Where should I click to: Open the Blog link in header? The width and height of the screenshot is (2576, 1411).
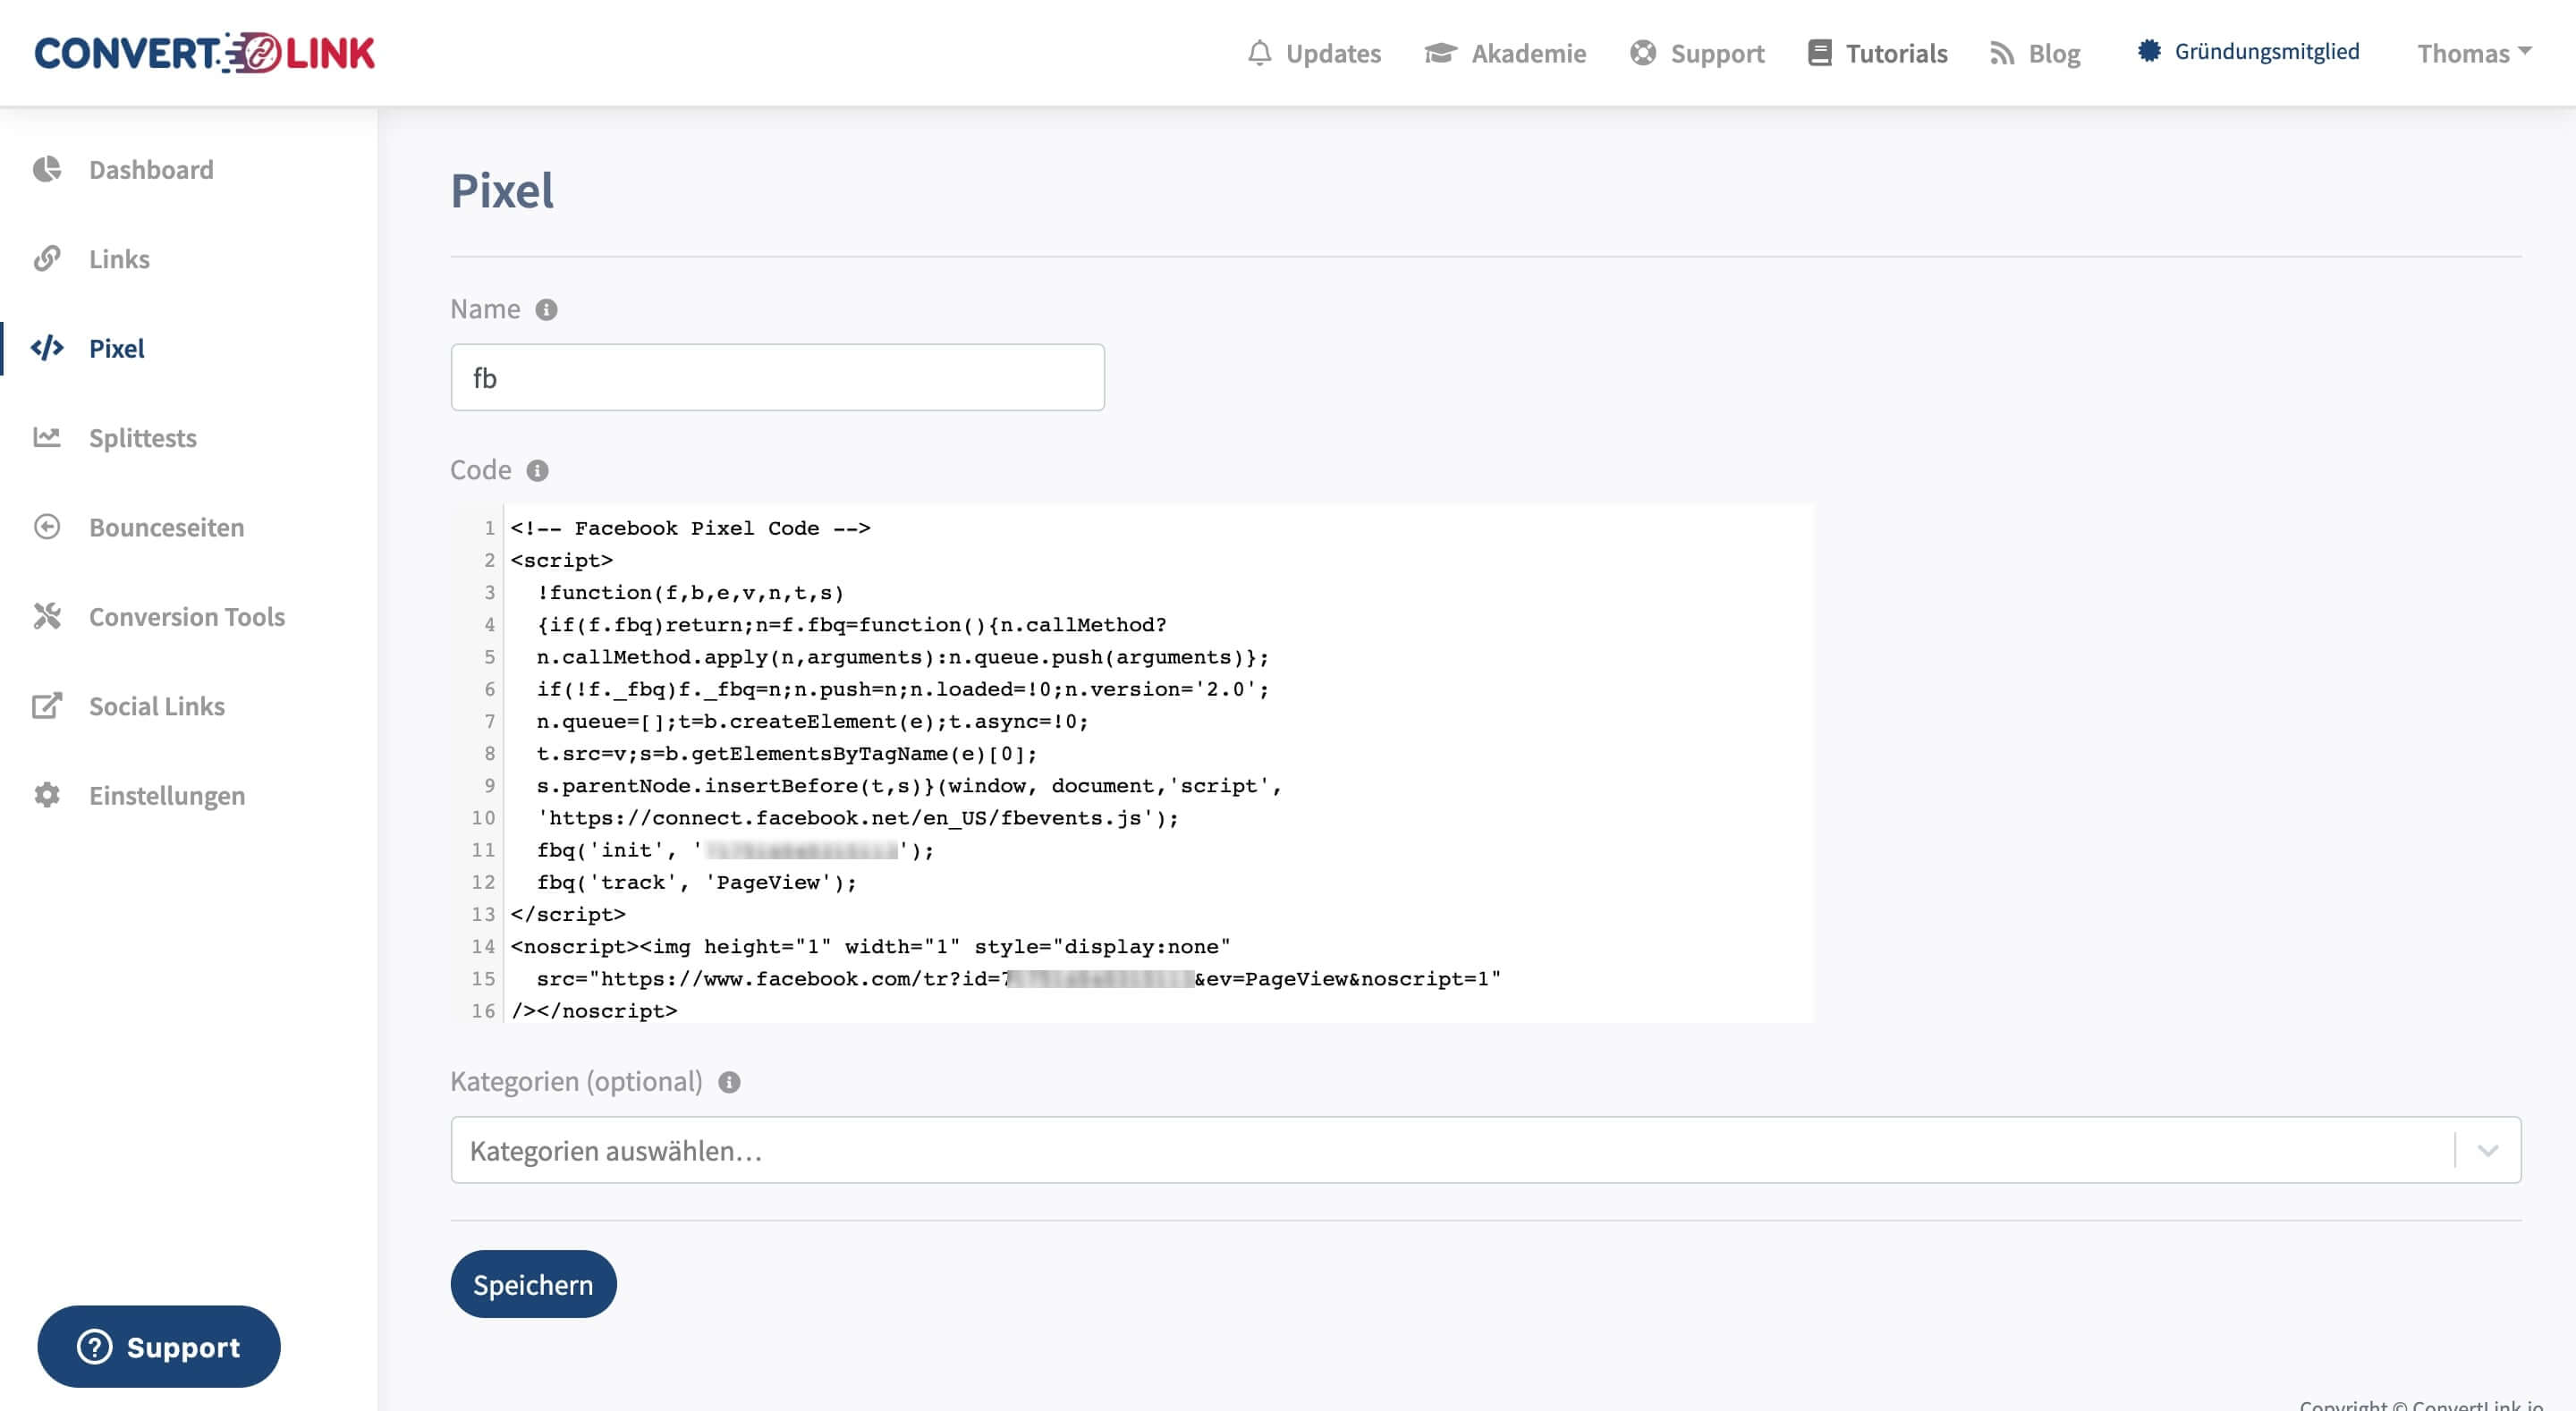[2035, 53]
